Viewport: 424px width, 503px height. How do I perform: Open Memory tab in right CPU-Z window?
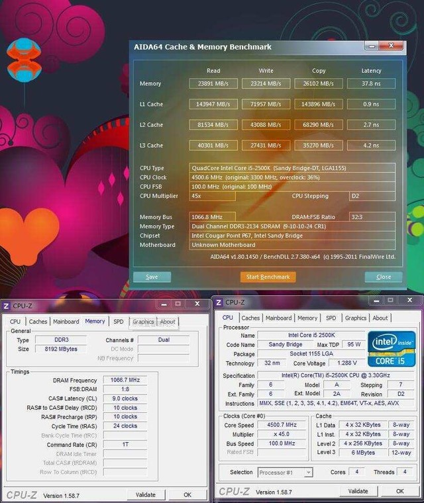[x=307, y=318]
